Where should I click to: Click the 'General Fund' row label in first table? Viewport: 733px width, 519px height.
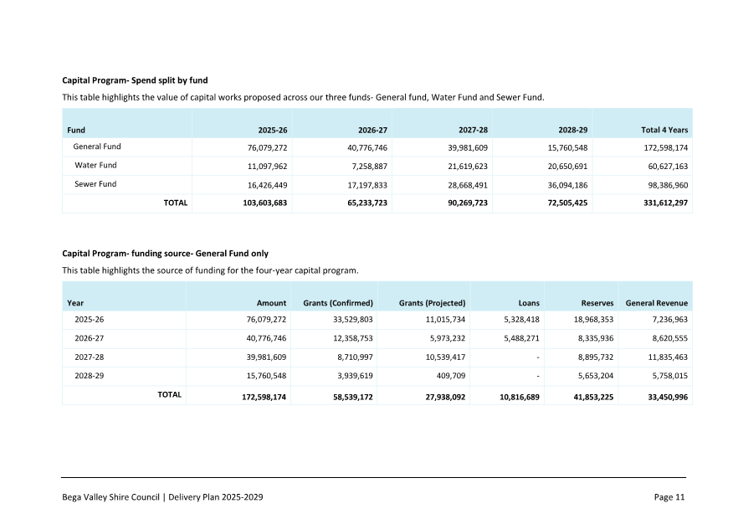click(97, 146)
